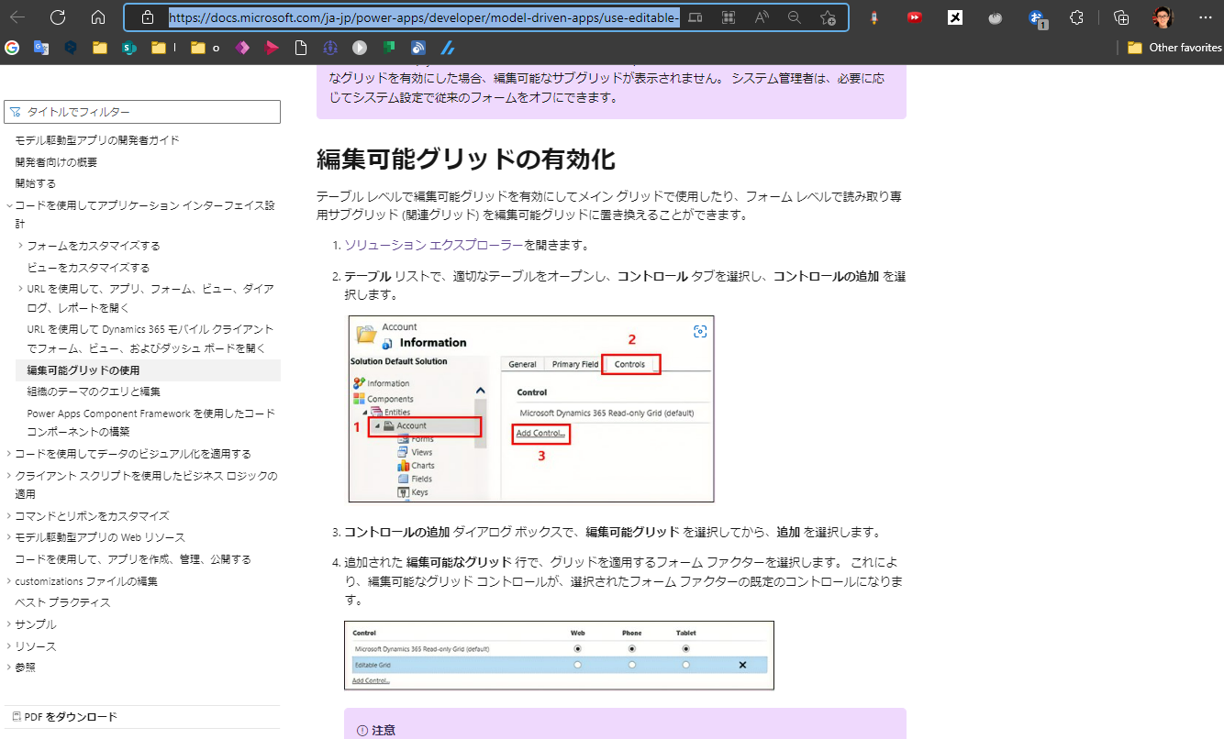Click the 編集可能グリッドの有効化 heading
Screen dimensions: 1224x739
(x=465, y=159)
